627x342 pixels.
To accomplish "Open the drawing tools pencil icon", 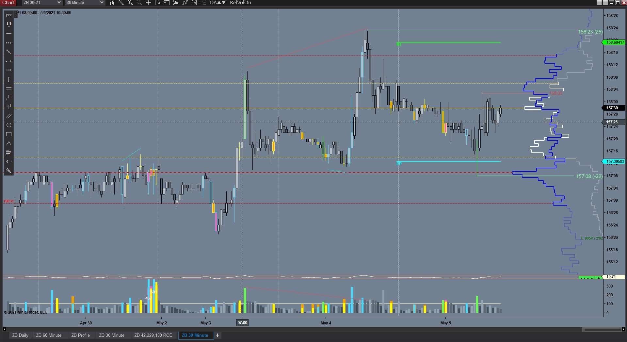I will pyautogui.click(x=121, y=3).
